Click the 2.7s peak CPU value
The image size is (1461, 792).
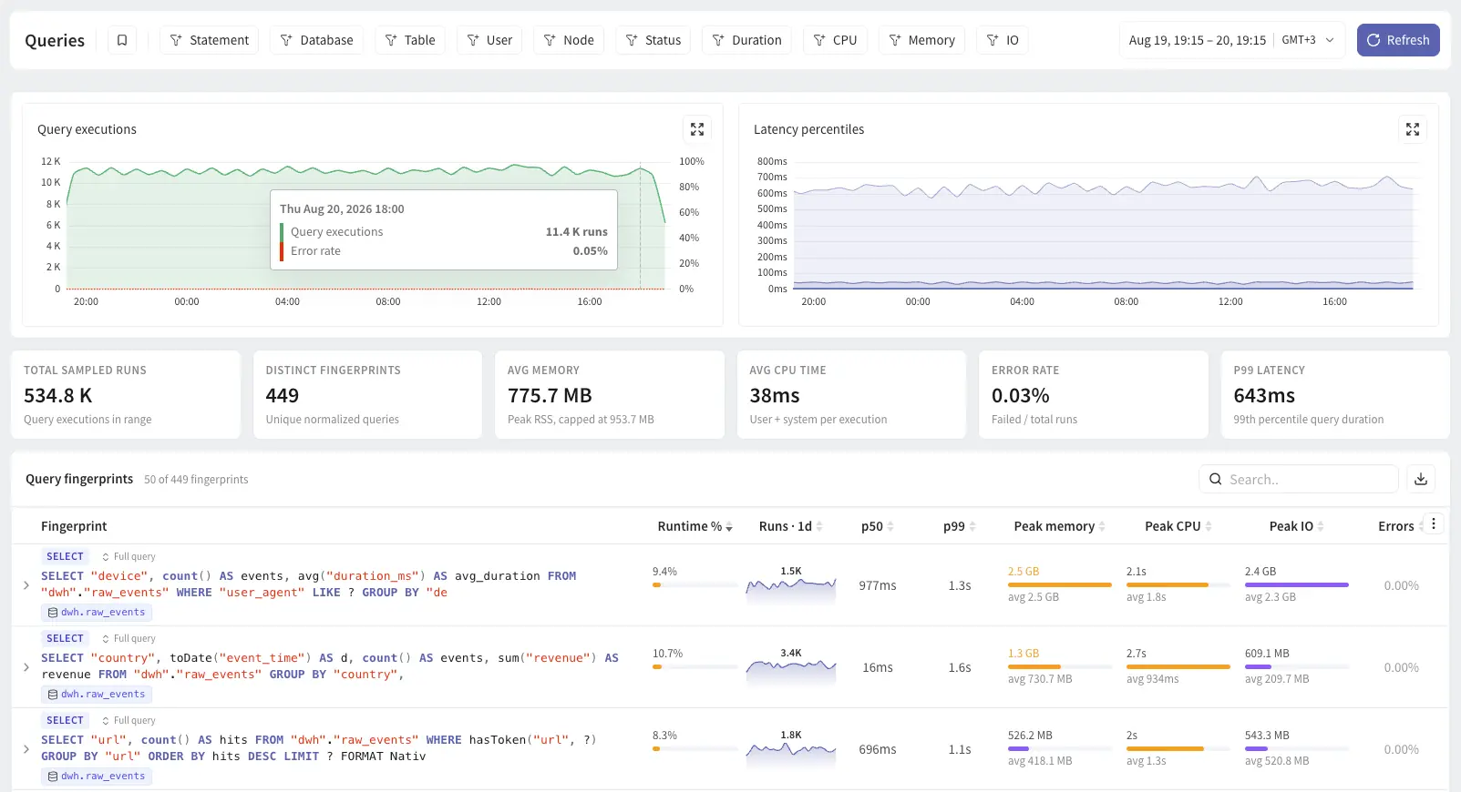pos(1137,654)
